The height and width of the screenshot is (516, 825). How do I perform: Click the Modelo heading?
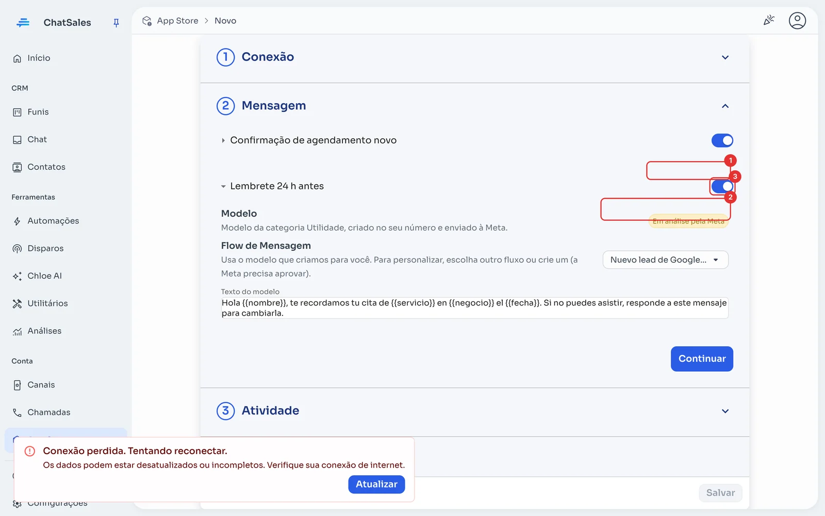[x=239, y=214]
